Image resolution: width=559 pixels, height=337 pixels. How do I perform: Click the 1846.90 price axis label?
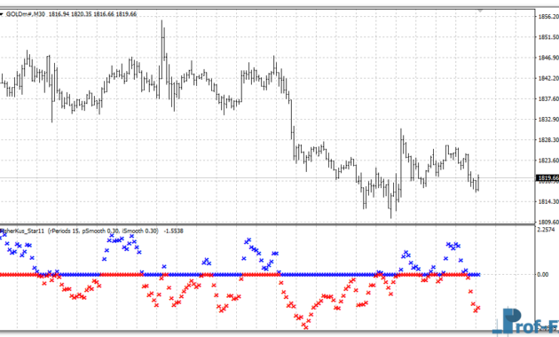pos(548,58)
